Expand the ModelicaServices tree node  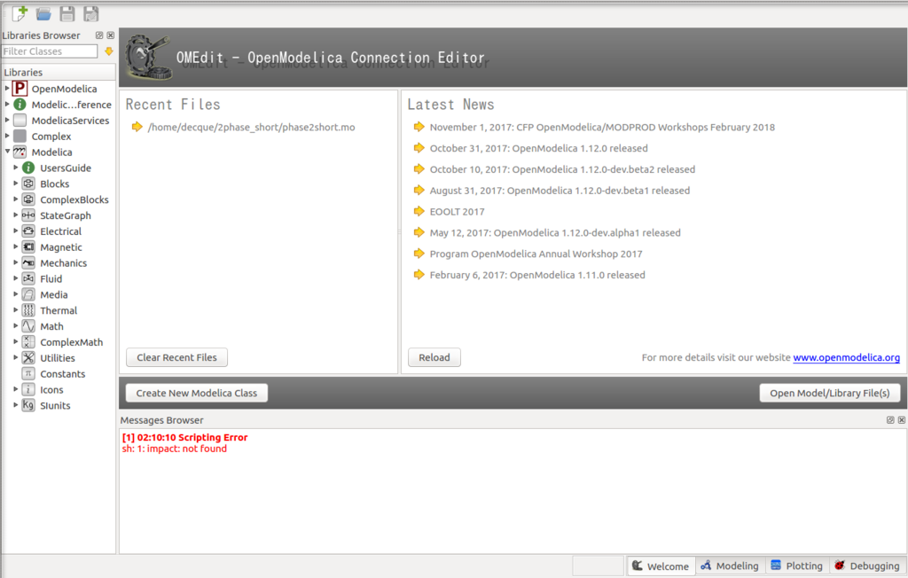point(7,120)
